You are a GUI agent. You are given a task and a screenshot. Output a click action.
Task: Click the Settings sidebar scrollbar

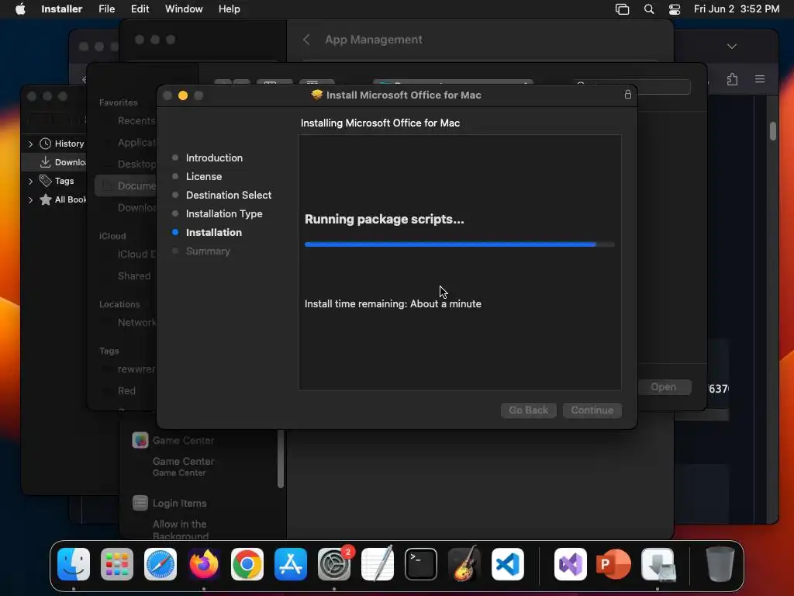click(281, 459)
